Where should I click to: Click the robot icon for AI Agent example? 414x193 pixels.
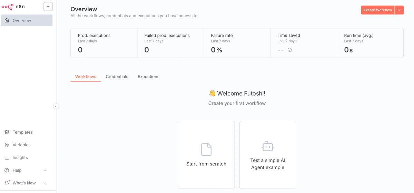pos(268,146)
